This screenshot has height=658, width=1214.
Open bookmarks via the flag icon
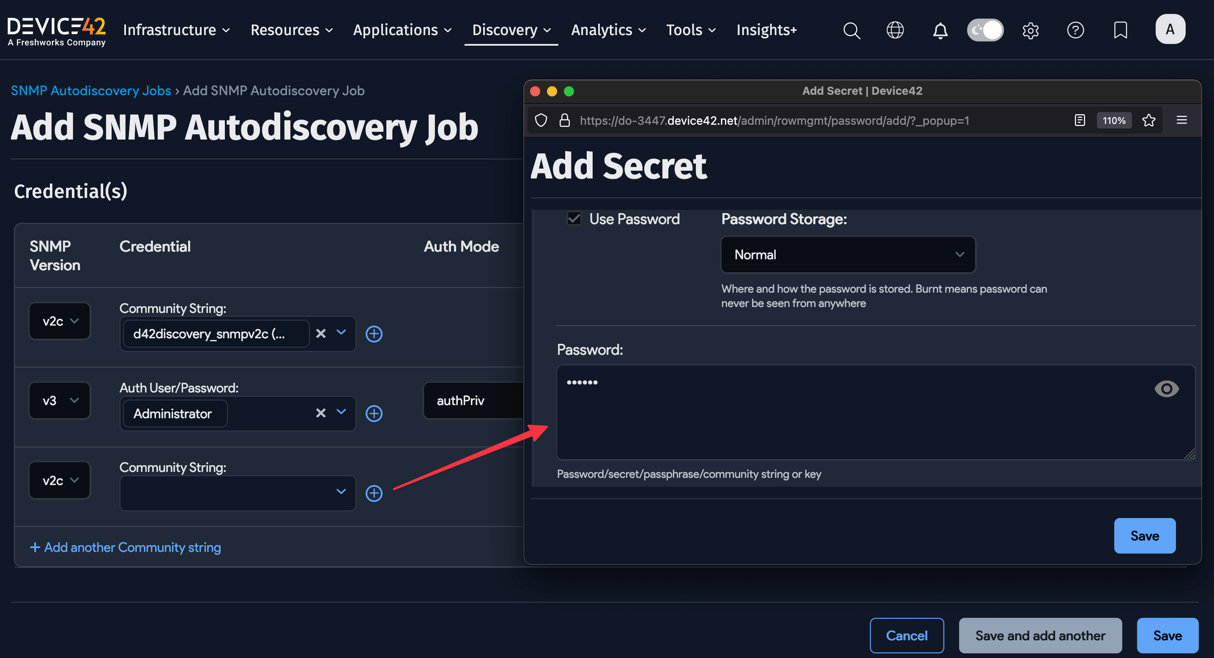pyautogui.click(x=1121, y=30)
